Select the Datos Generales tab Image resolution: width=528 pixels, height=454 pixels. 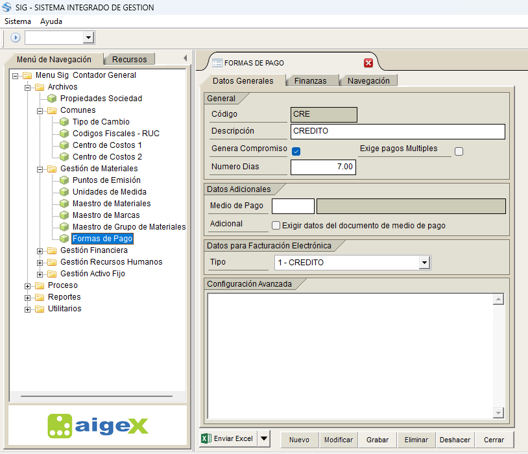(243, 81)
